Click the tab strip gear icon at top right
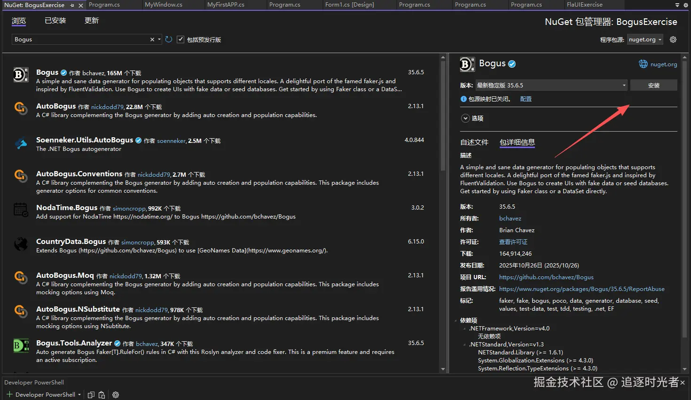The image size is (691, 400). pos(685,5)
